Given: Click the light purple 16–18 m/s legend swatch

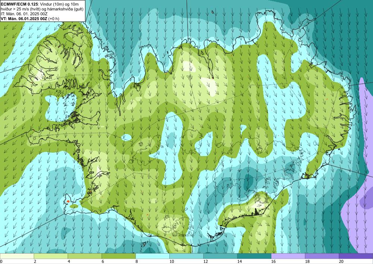Looking at the screenshot, I should click(288, 256).
